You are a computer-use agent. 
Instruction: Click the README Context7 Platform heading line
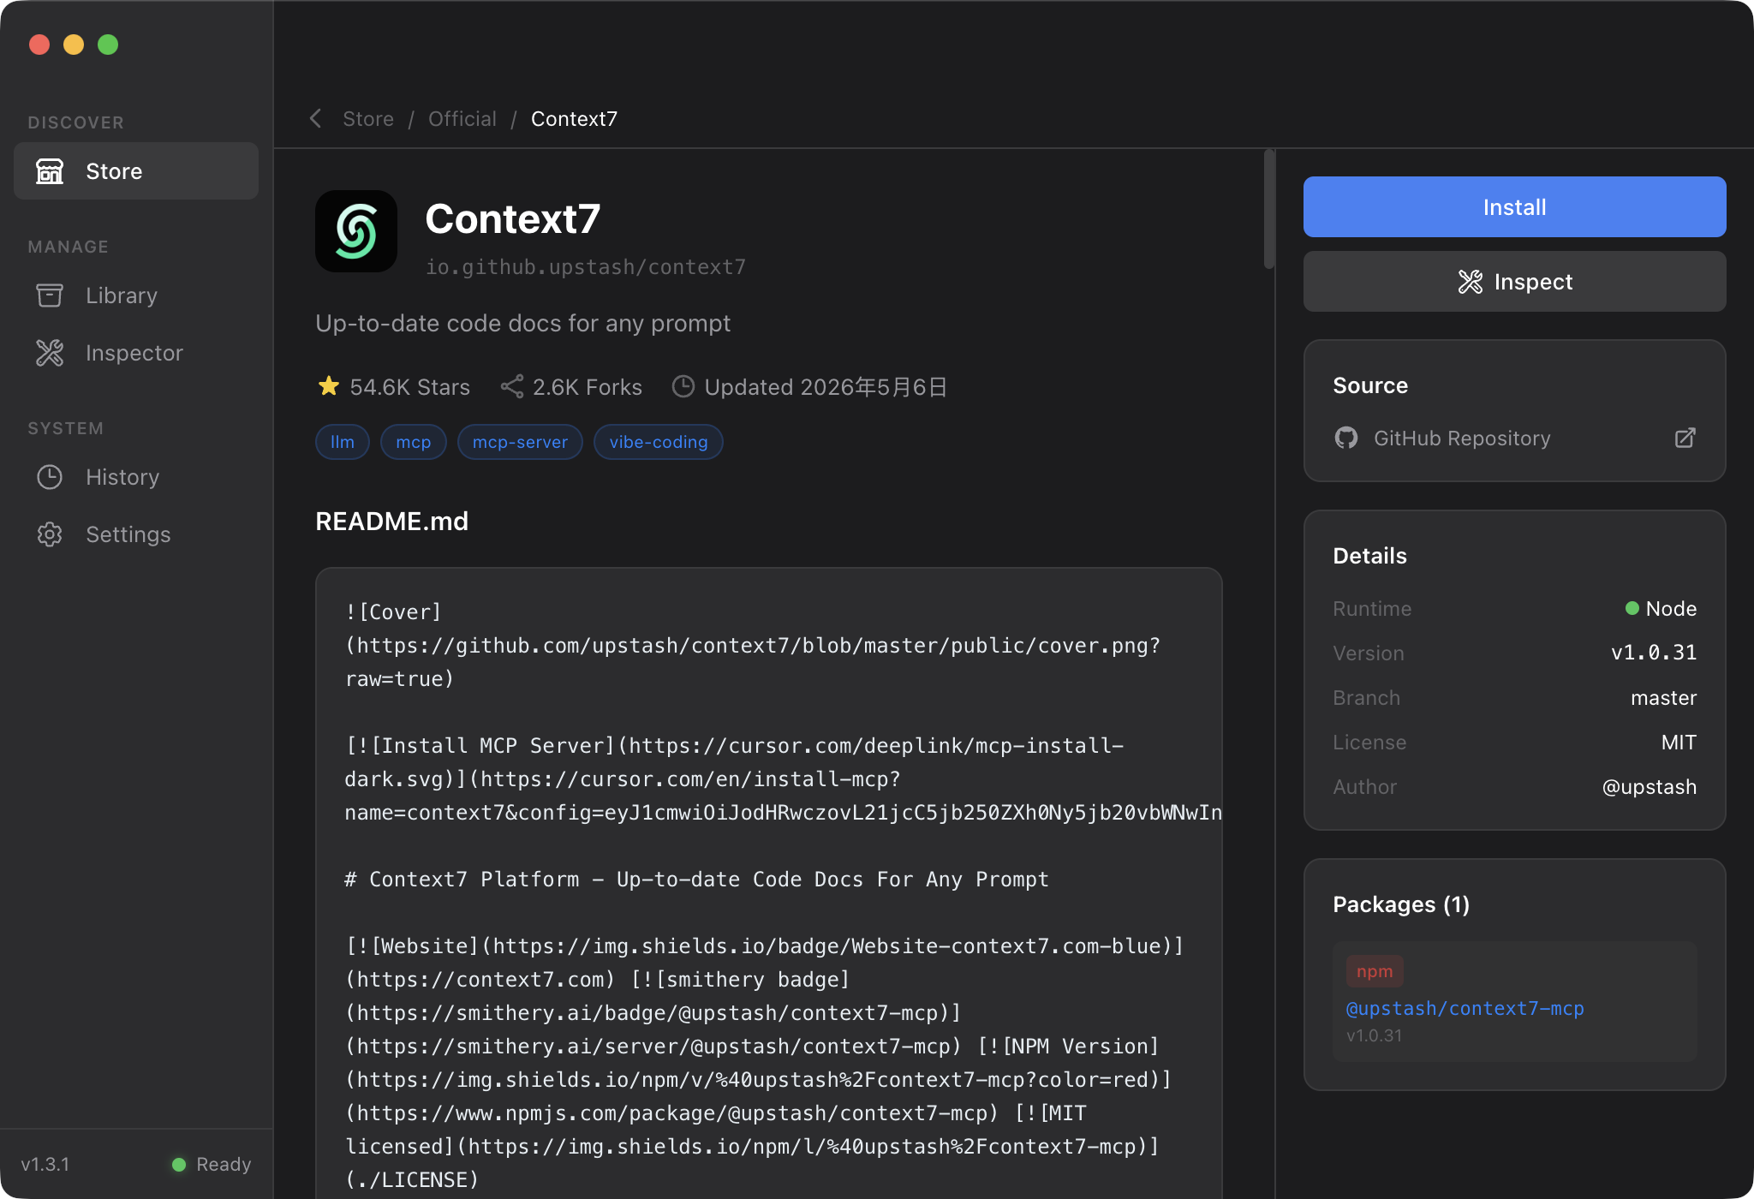(696, 880)
